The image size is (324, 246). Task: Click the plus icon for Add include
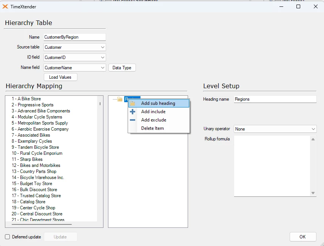coord(133,112)
